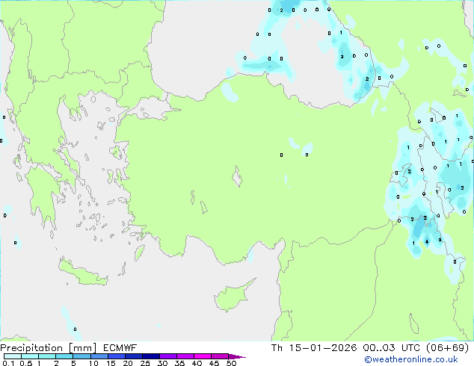Screen dimensions: 474x366
Task: Click the island of Crete on the map
Action: [x=83, y=273]
